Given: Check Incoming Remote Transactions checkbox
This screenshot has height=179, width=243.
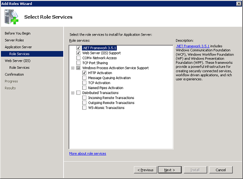Looking at the screenshot, I should (x=84, y=98).
